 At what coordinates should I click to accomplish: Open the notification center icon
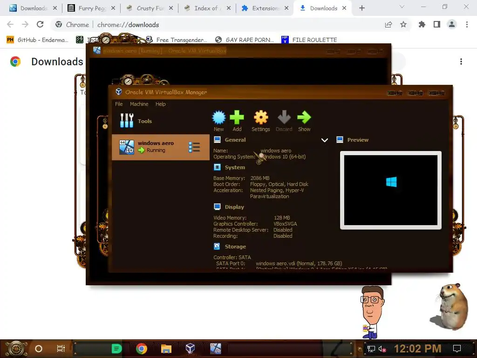click(457, 349)
